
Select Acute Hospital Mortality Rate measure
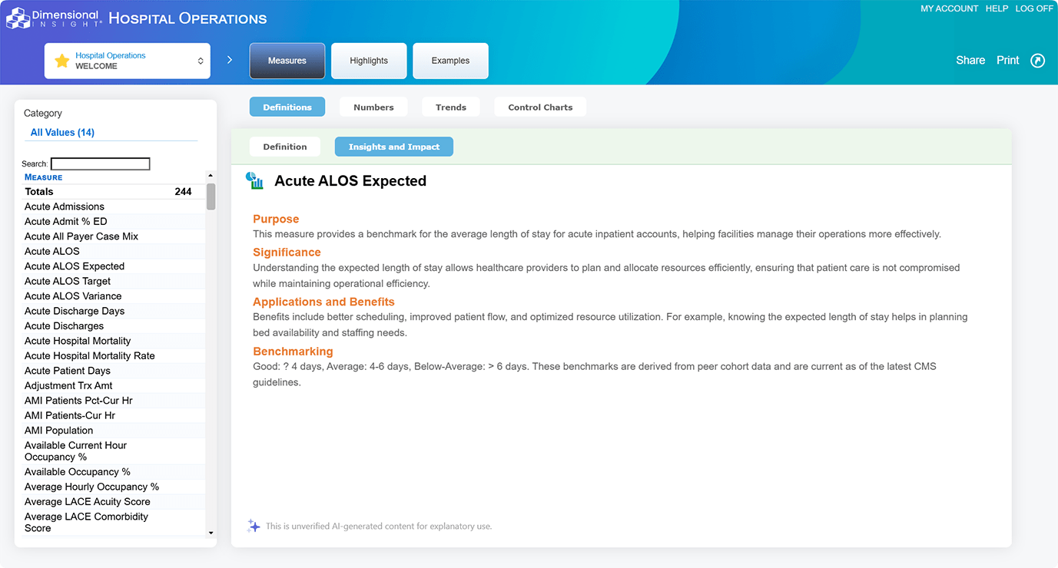point(90,356)
